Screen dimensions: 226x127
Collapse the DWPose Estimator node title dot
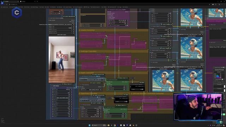pos(81,105)
